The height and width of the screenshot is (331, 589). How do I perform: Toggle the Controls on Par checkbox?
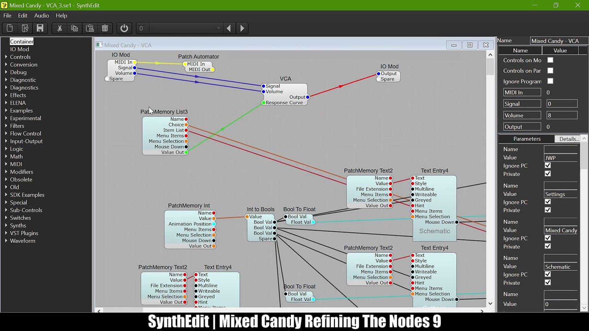pyautogui.click(x=550, y=71)
